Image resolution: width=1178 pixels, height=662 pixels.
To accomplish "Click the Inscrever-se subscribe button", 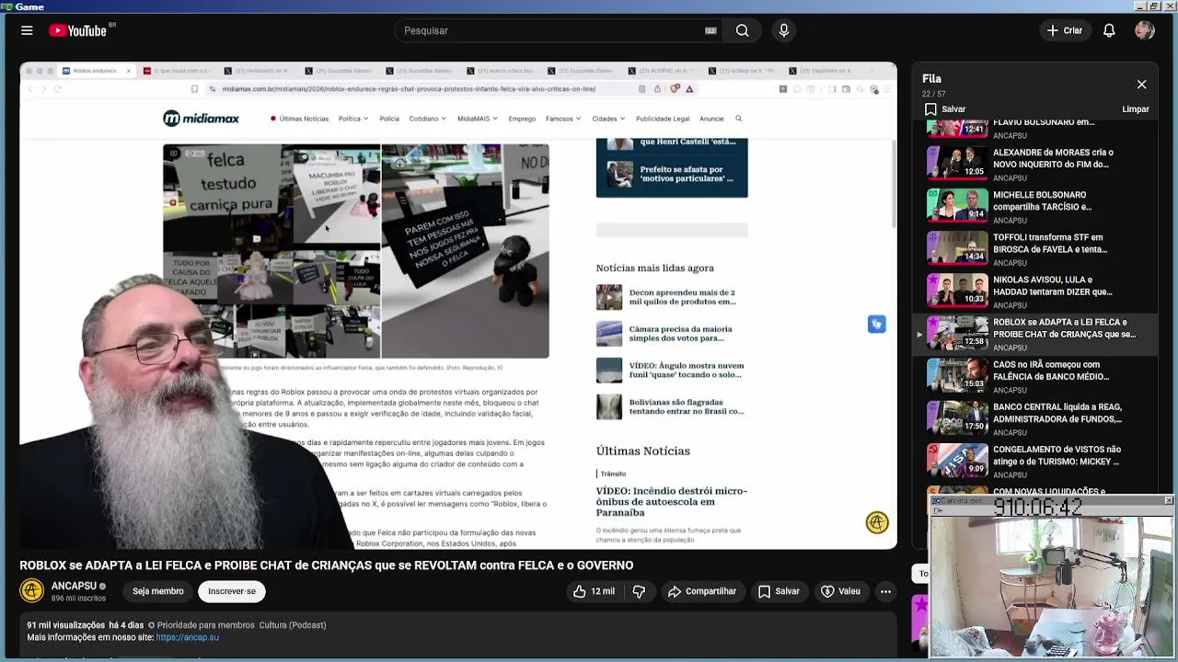I will pos(232,591).
